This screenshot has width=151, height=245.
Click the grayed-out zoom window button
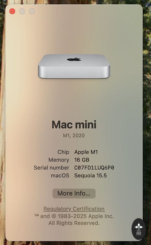[x=32, y=11]
